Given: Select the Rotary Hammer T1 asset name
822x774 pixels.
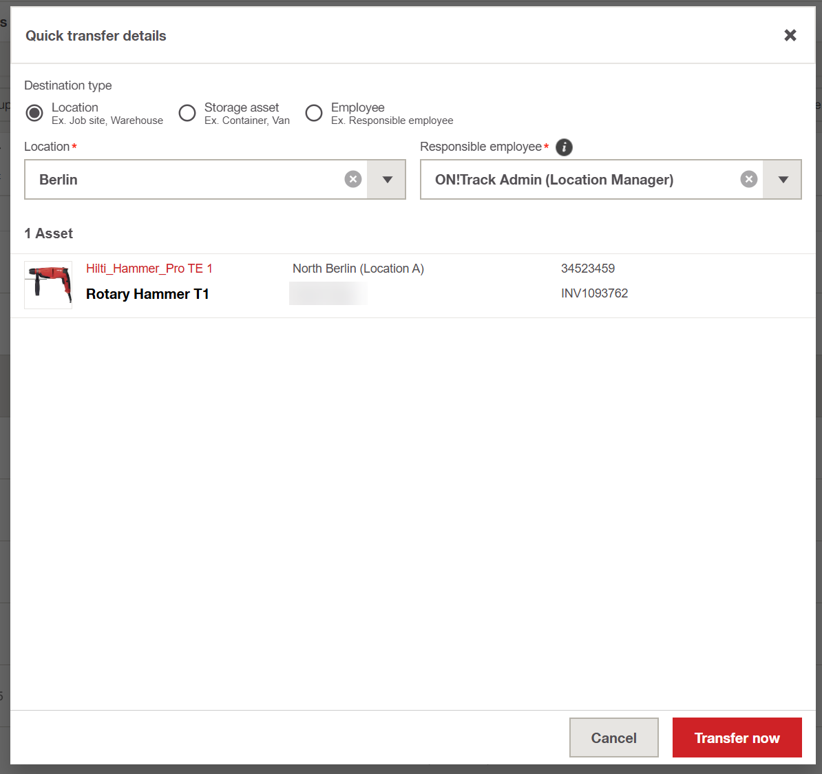Looking at the screenshot, I should pyautogui.click(x=147, y=294).
